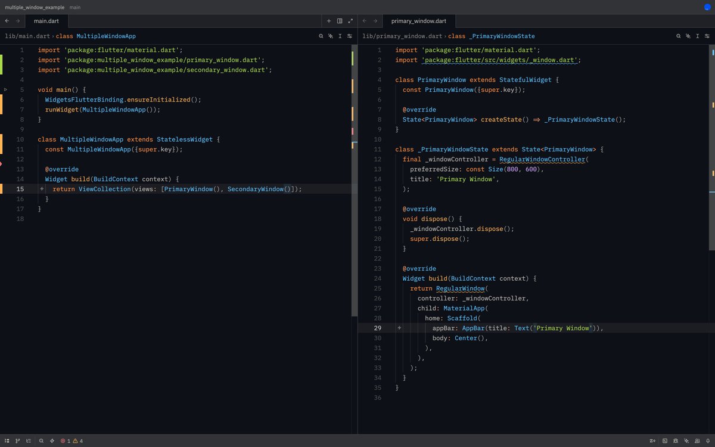
Task: Open diagnostics showing 1 error 4 warnings
Action: [71, 441]
